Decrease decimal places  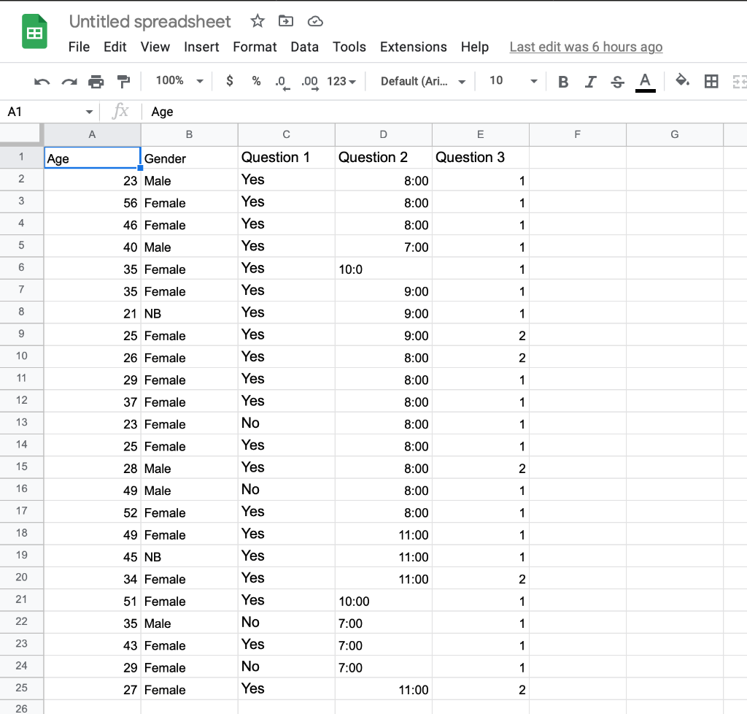pyautogui.click(x=282, y=82)
